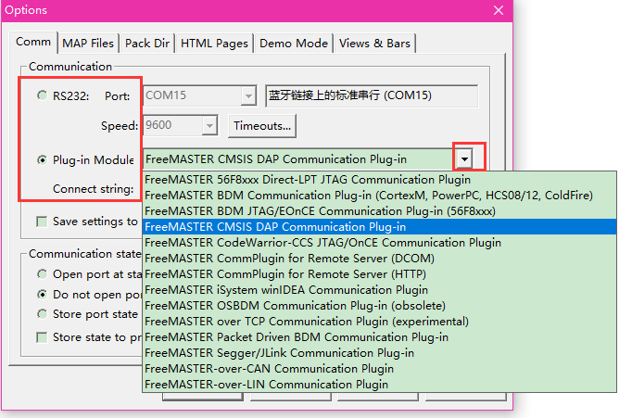Click the Timeouts... button
This screenshot has height=418, width=632.
(x=262, y=126)
